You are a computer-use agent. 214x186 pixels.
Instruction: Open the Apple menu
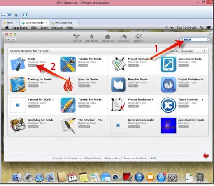point(7,27)
